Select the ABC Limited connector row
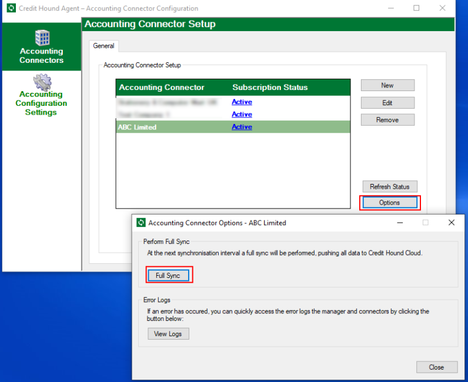Screen dimensions: 468x382 (x=233, y=127)
